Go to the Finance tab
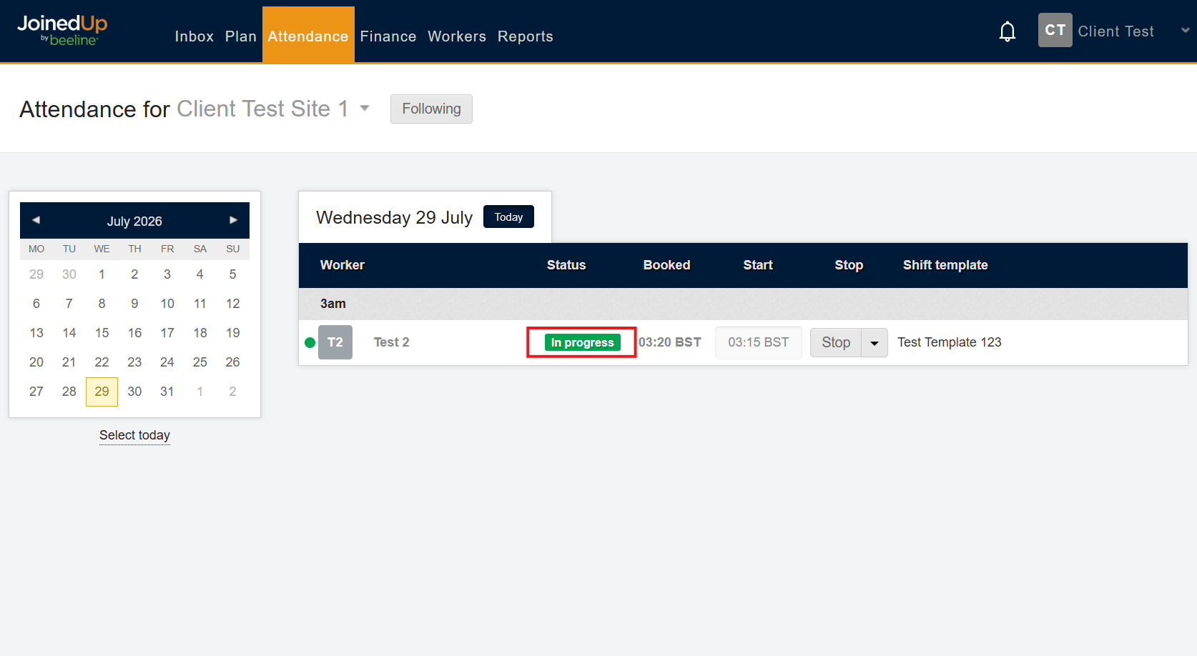This screenshot has width=1197, height=656. click(x=388, y=36)
